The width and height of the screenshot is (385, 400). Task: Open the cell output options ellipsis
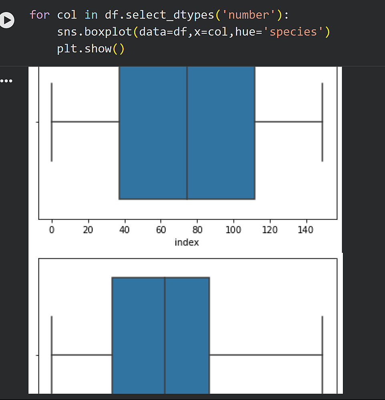tap(6, 81)
